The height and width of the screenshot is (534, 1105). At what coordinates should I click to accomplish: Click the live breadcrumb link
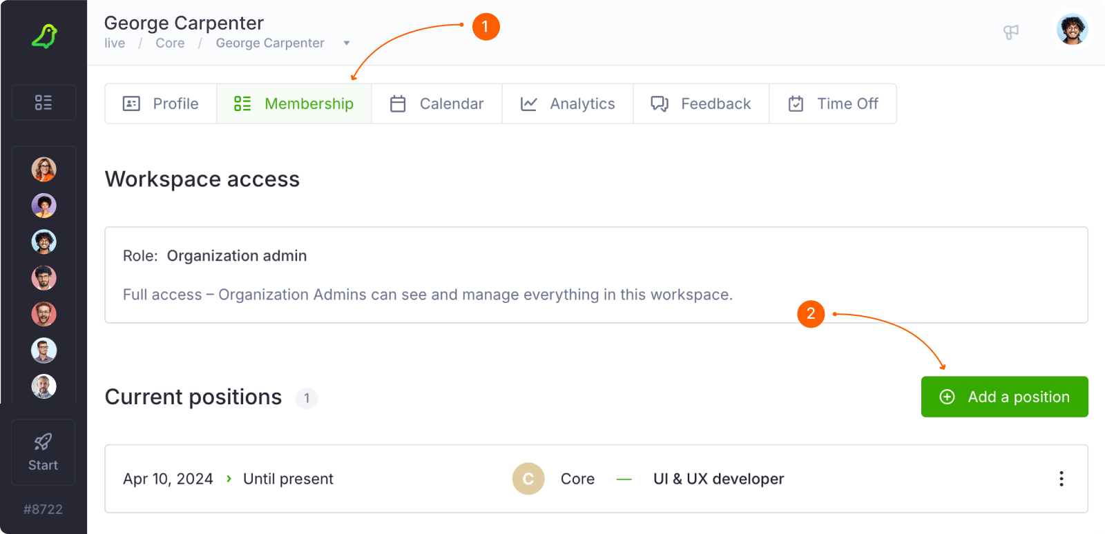pos(115,43)
